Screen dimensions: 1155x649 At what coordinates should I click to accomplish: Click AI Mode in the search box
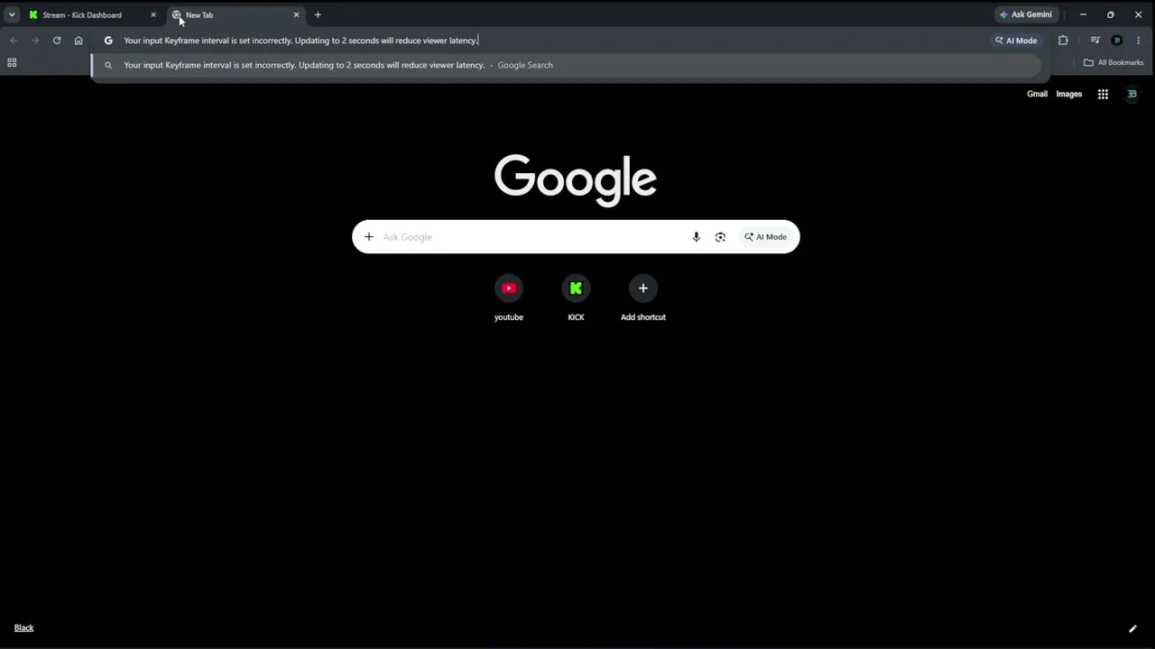click(765, 237)
